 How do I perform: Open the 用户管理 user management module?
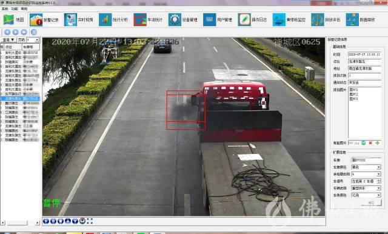pos(218,20)
